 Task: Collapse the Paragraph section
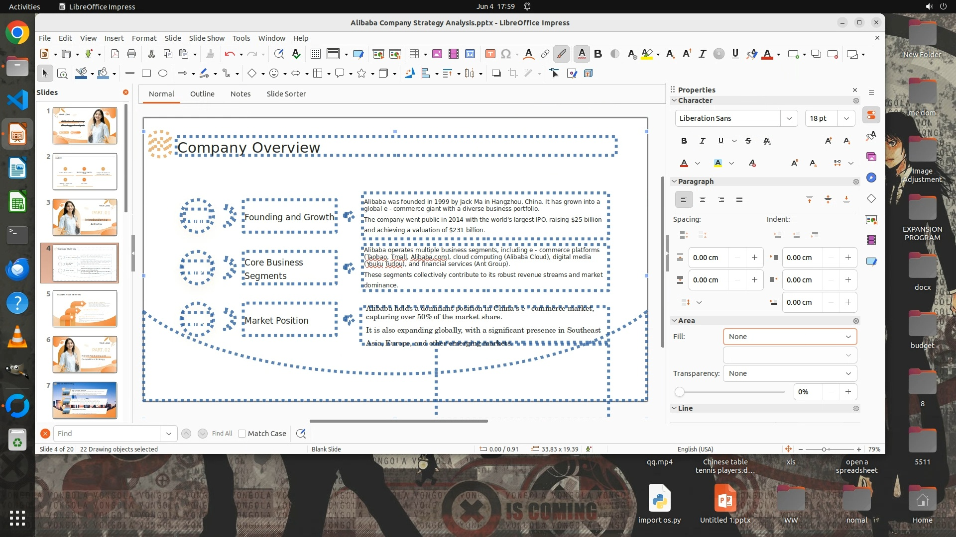point(674,181)
